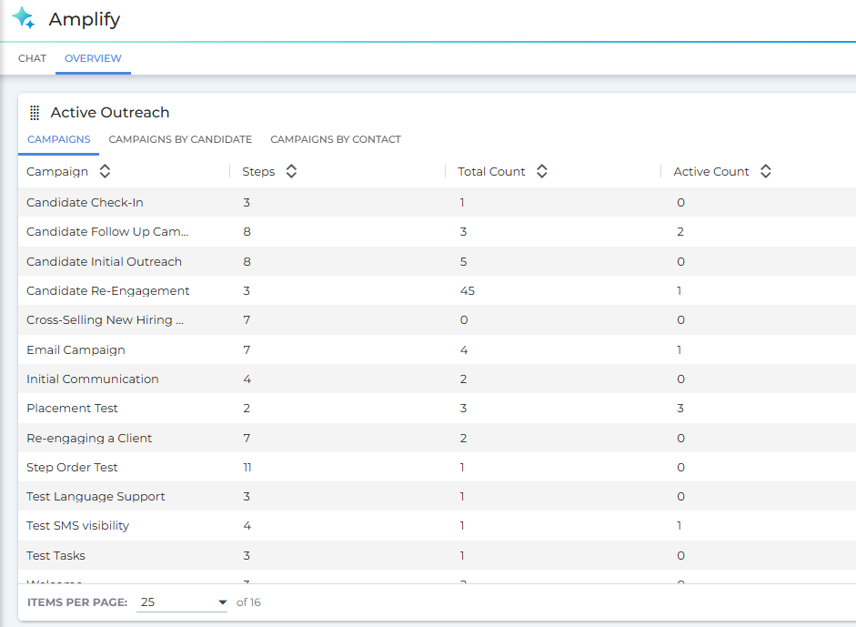Viewport: 856px width, 627px height.
Task: Click the Placement Test campaign
Action: click(x=72, y=409)
